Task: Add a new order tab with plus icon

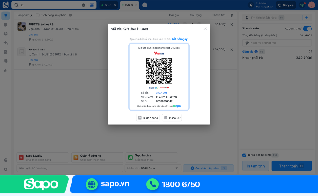Action: click(x=145, y=5)
